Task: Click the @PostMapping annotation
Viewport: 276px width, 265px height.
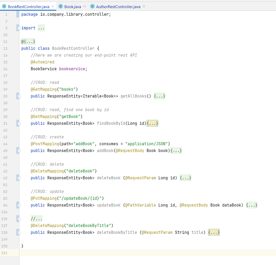Action: click(45, 144)
